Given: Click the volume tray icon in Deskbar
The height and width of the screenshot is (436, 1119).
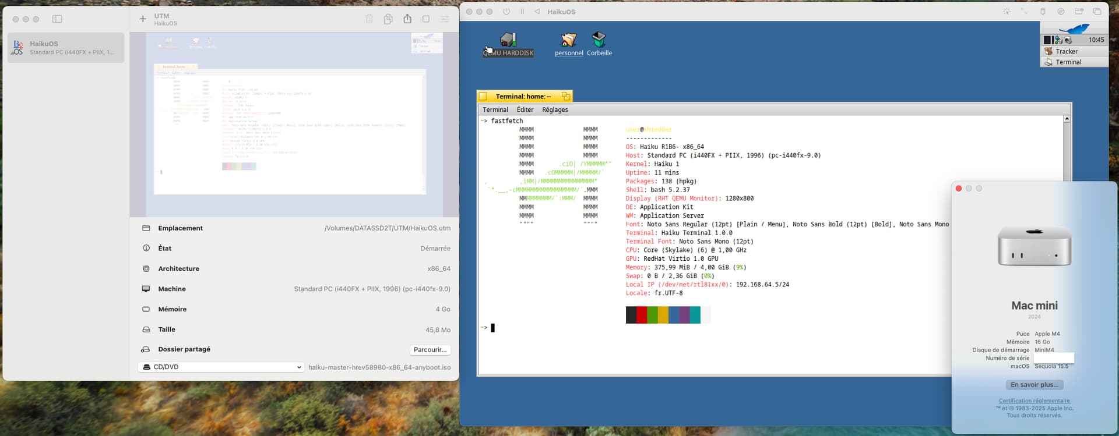Looking at the screenshot, I should click(1068, 40).
